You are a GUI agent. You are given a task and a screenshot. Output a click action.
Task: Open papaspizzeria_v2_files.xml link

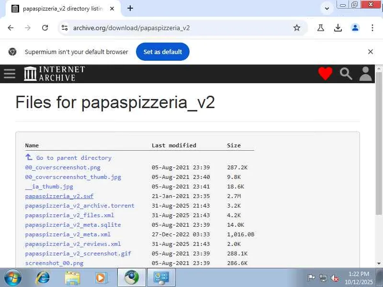[69, 215]
